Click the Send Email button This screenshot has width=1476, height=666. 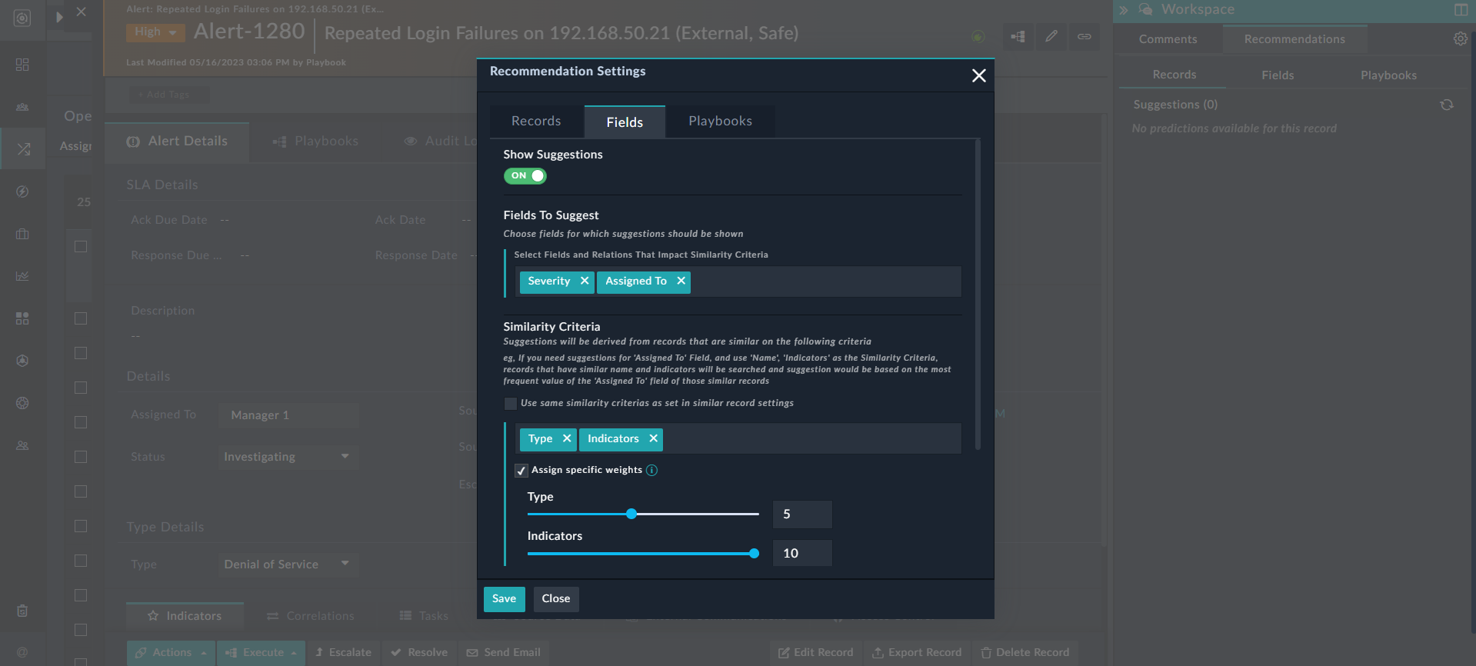[504, 653]
